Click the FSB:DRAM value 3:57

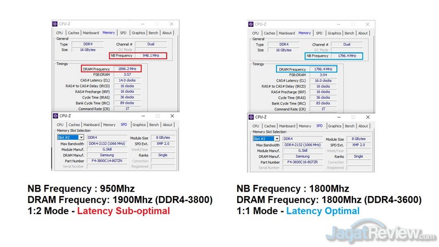127,75
